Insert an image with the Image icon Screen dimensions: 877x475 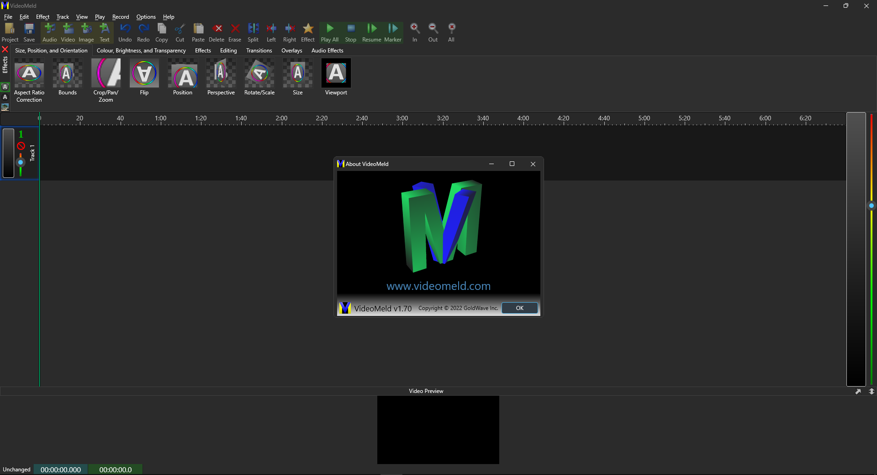pos(86,32)
